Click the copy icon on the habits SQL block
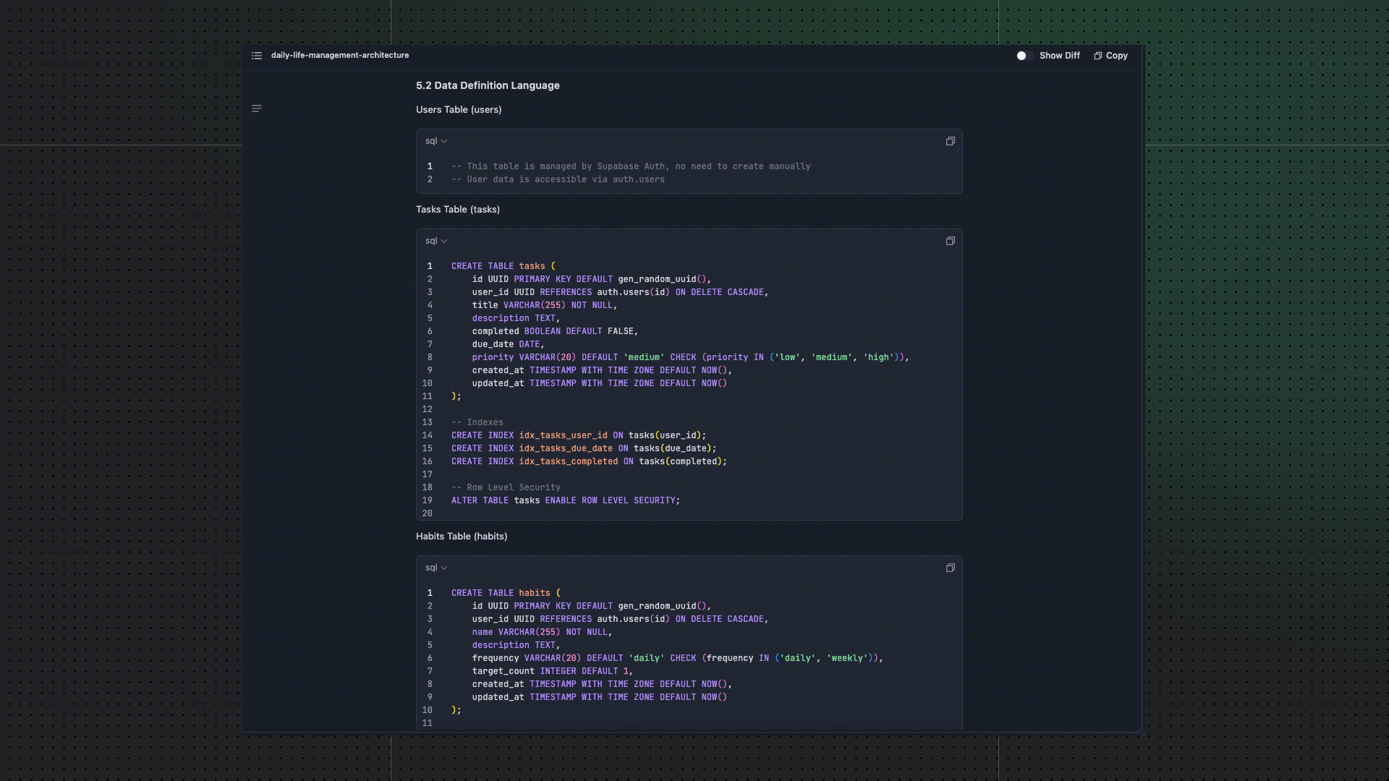The width and height of the screenshot is (1389, 781). tap(950, 568)
